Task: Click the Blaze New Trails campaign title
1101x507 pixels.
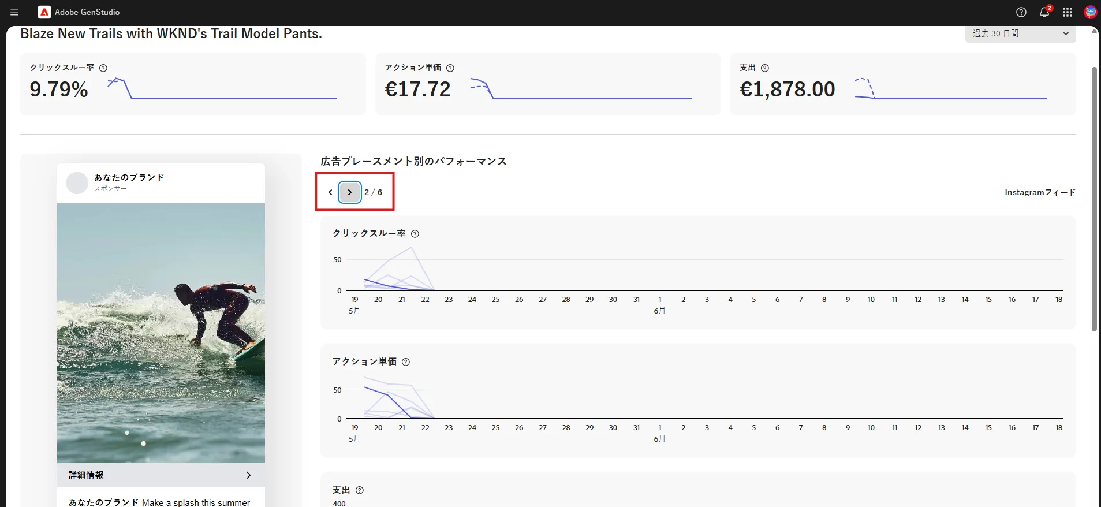Action: tap(171, 33)
